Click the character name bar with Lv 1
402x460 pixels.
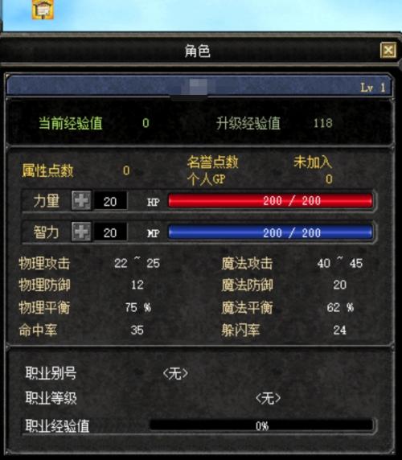click(x=199, y=86)
